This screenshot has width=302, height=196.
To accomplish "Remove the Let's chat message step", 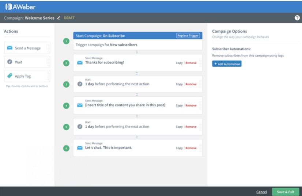I will (x=191, y=148).
